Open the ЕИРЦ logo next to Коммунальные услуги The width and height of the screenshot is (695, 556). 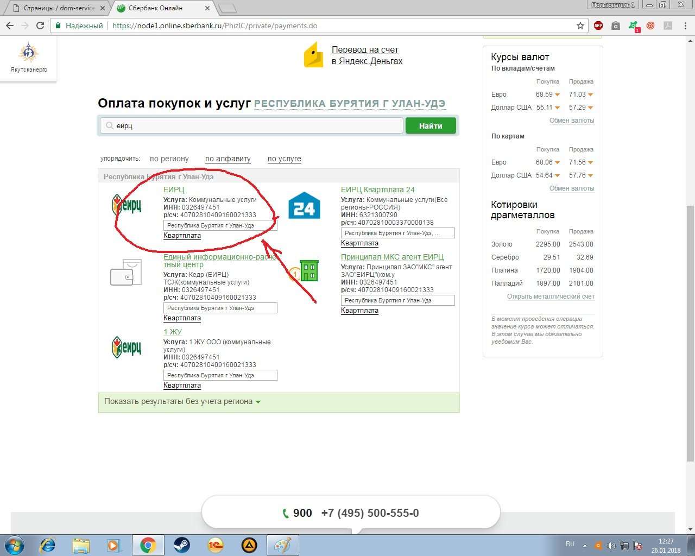(127, 205)
